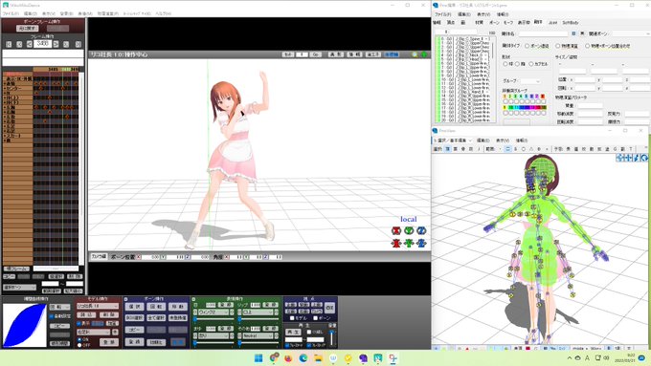
Task: Click the green Y axis move icon
Action: click(409, 243)
